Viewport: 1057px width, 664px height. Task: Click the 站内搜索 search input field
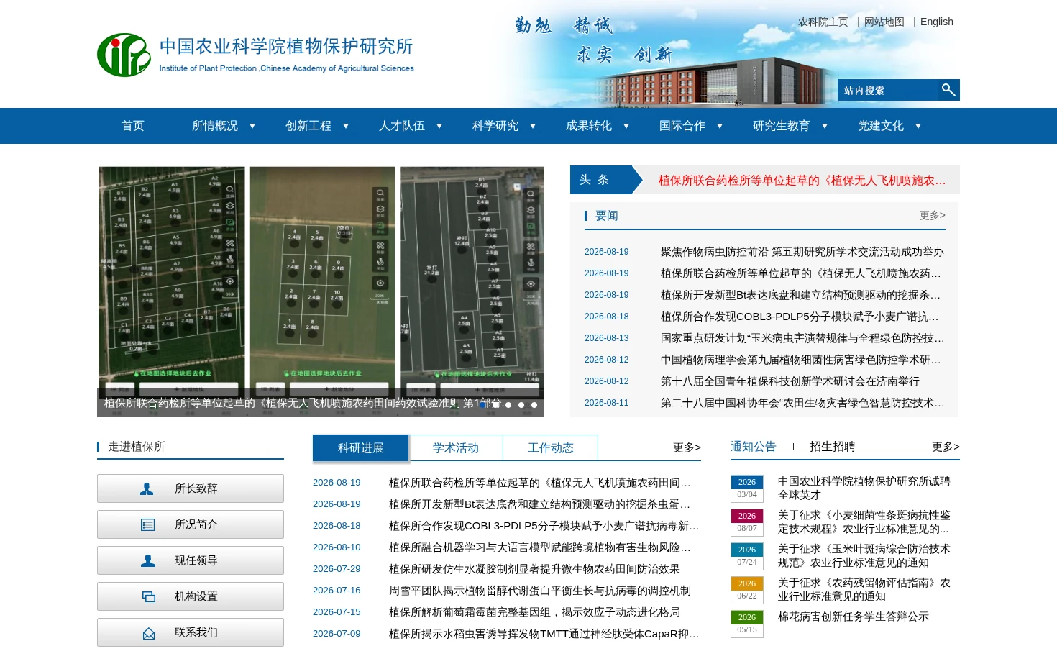[888, 90]
